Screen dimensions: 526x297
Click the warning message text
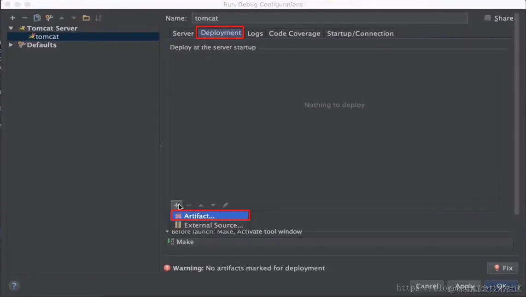click(x=249, y=268)
